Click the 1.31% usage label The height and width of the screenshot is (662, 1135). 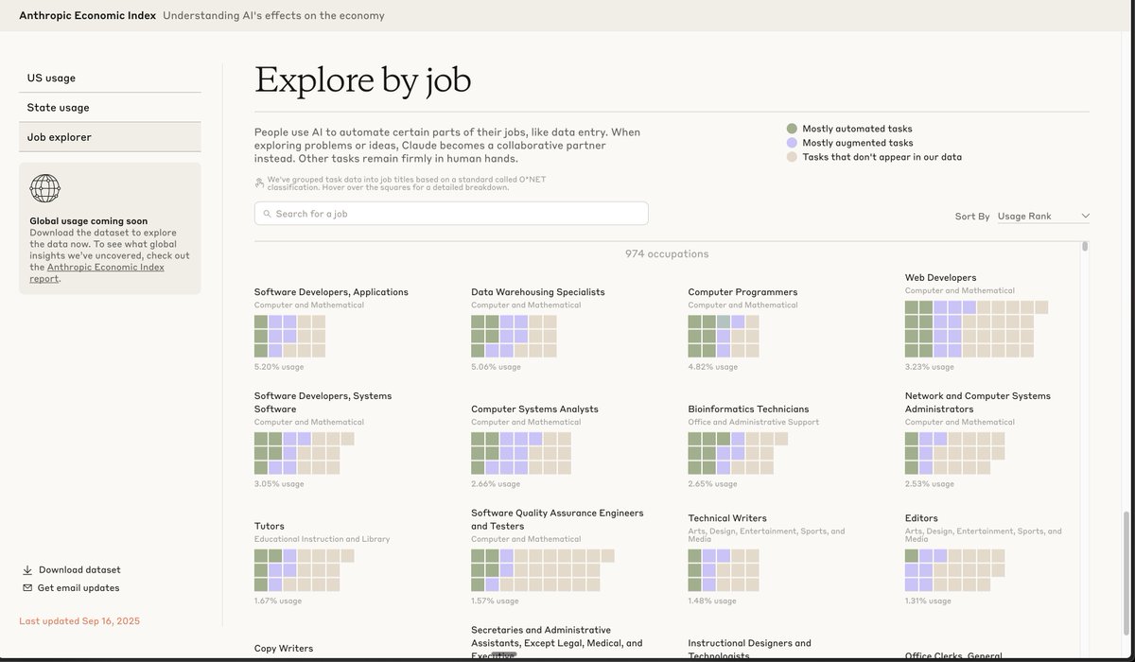(x=930, y=601)
